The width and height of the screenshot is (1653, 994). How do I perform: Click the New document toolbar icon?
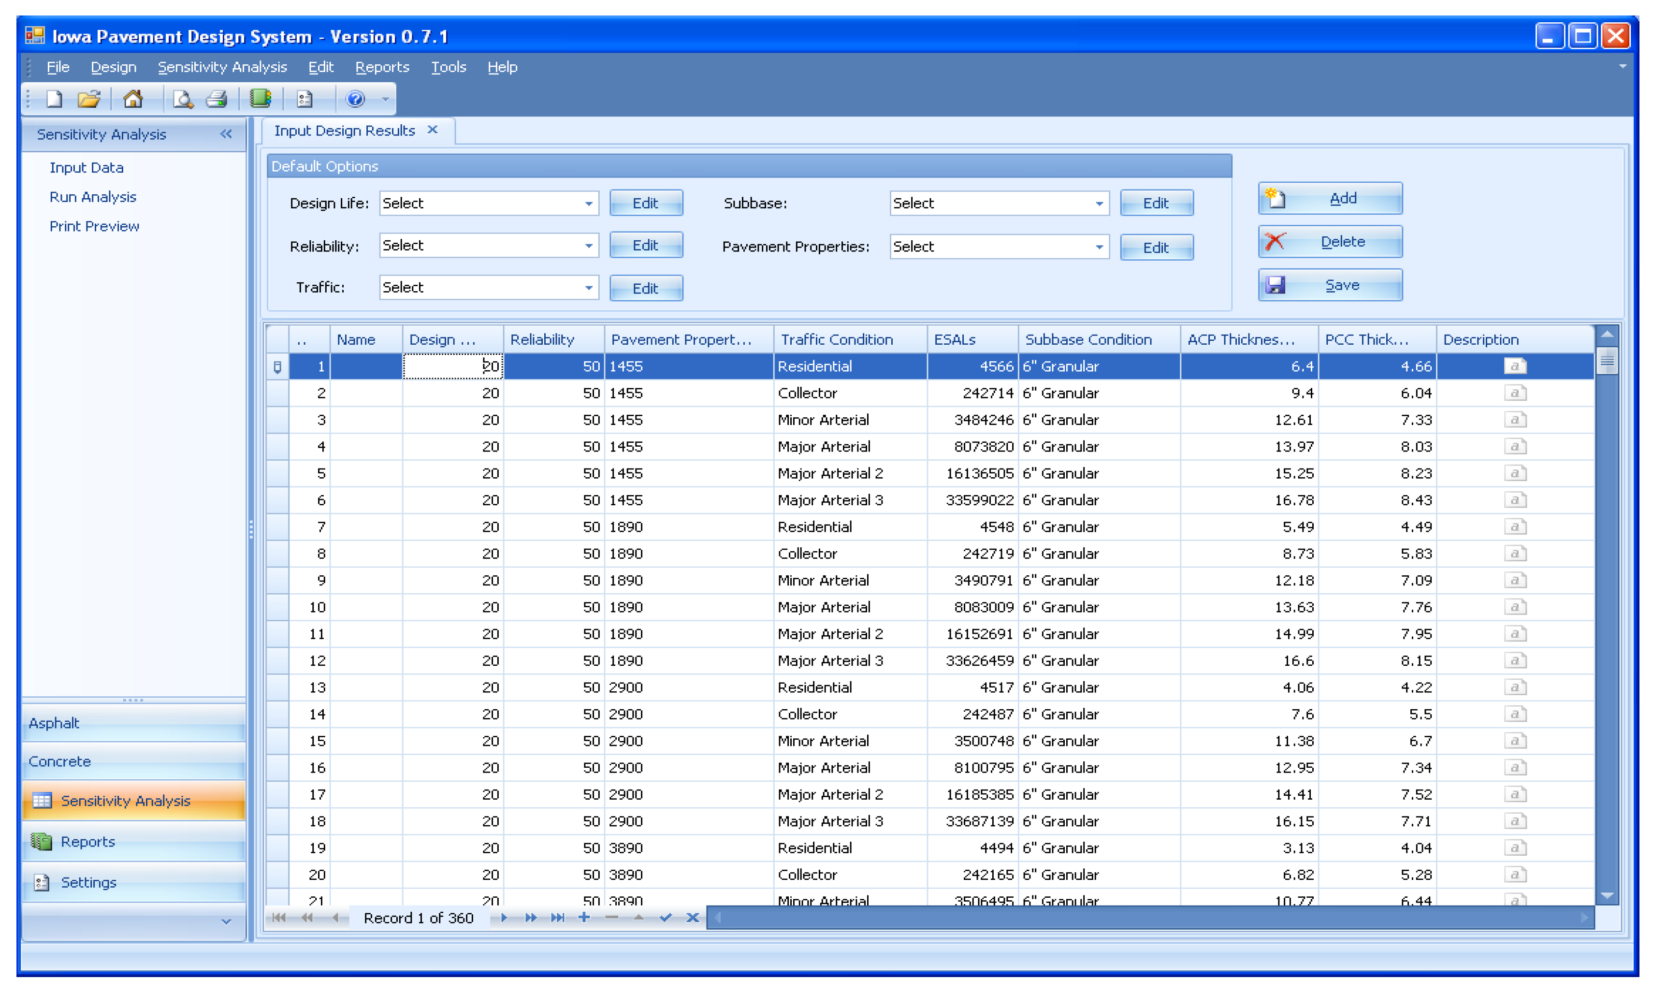54,99
